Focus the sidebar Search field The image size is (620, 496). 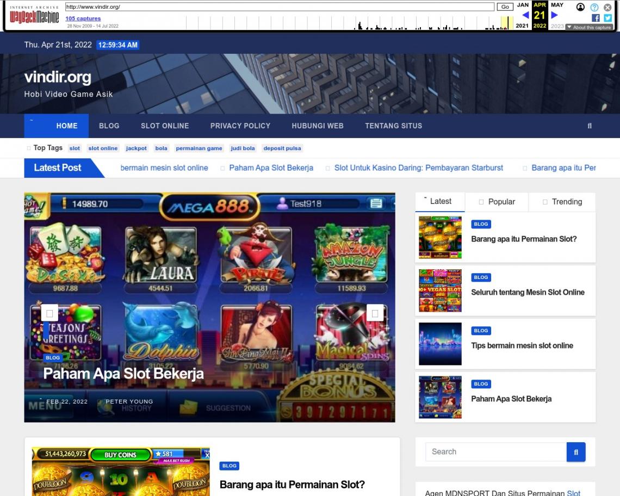496,452
